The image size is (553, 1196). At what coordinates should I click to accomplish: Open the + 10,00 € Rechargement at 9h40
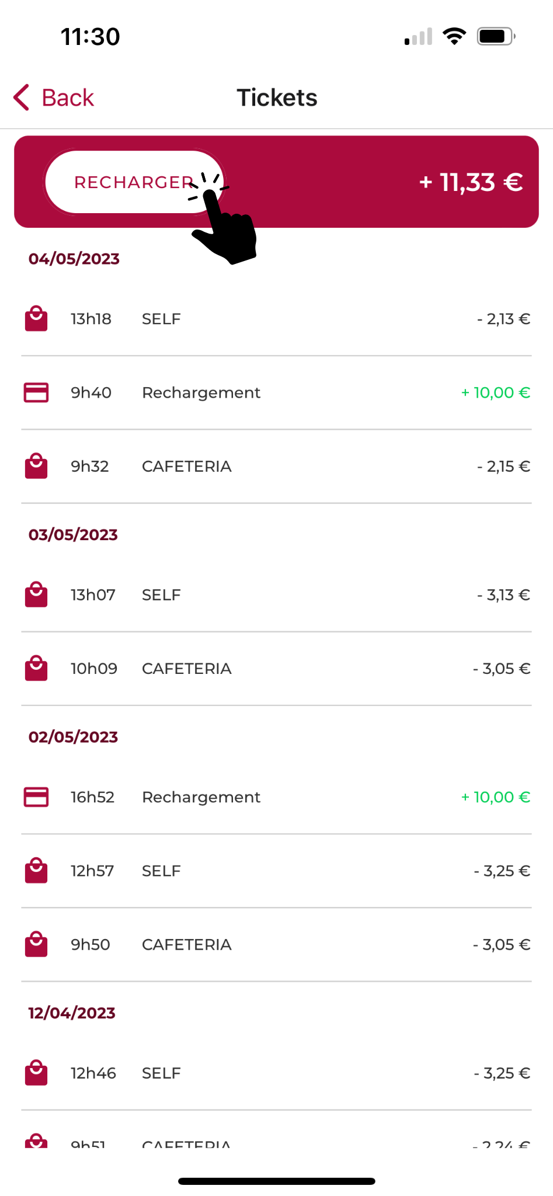point(276,392)
